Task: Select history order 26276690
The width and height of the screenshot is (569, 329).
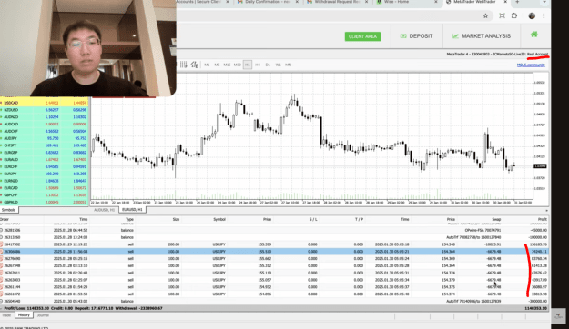Action: (x=274, y=259)
